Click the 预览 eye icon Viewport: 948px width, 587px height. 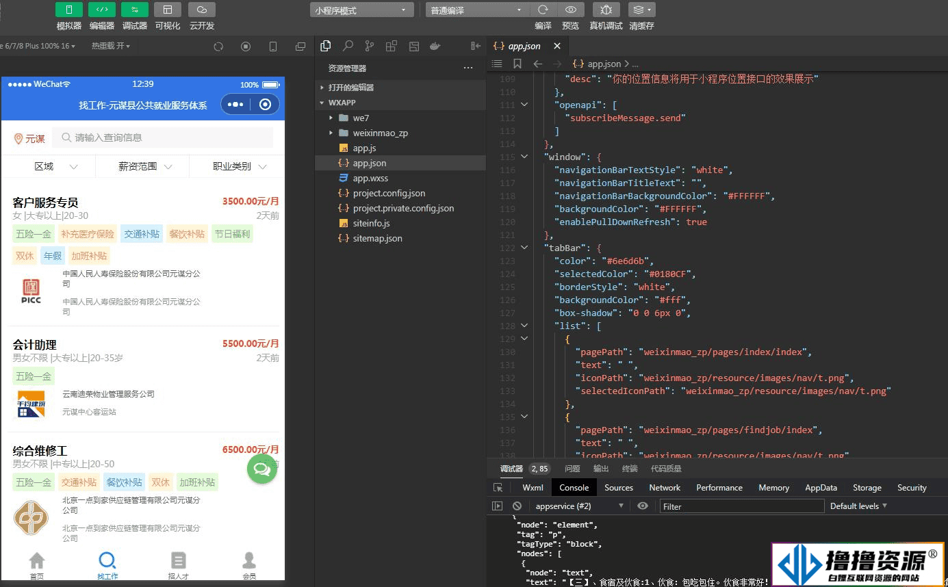[x=570, y=10]
